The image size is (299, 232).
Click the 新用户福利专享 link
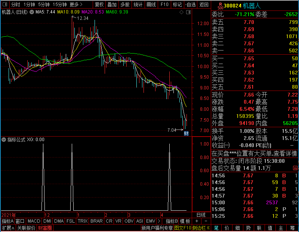tap(157, 228)
